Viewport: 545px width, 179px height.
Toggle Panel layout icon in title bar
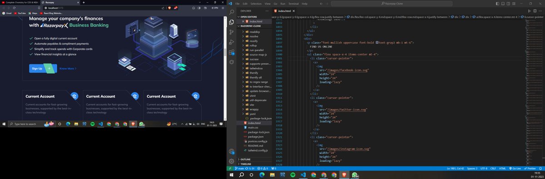[503, 4]
